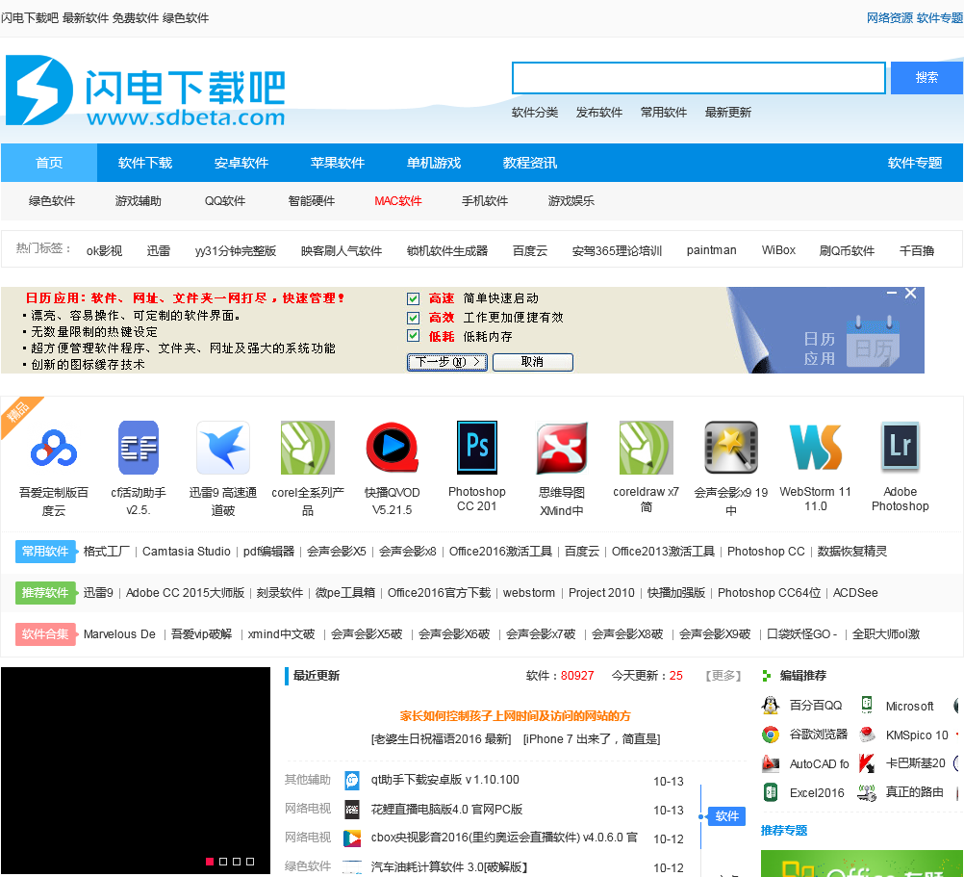964x877 pixels.
Task: Open the Photoshop CC Ps icon
Action: click(x=476, y=448)
